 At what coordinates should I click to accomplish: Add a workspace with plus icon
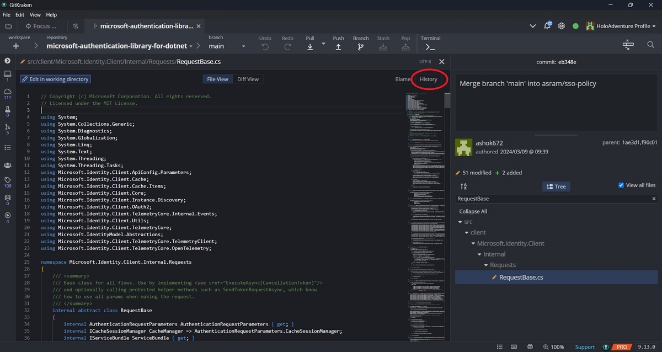pos(16,46)
